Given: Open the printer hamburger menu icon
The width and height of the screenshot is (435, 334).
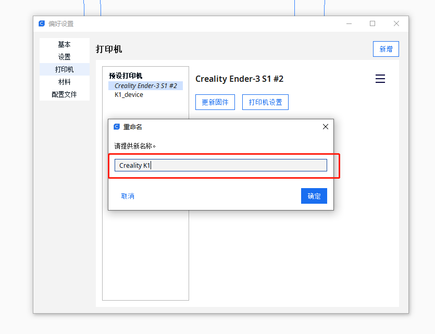Looking at the screenshot, I should (x=380, y=79).
